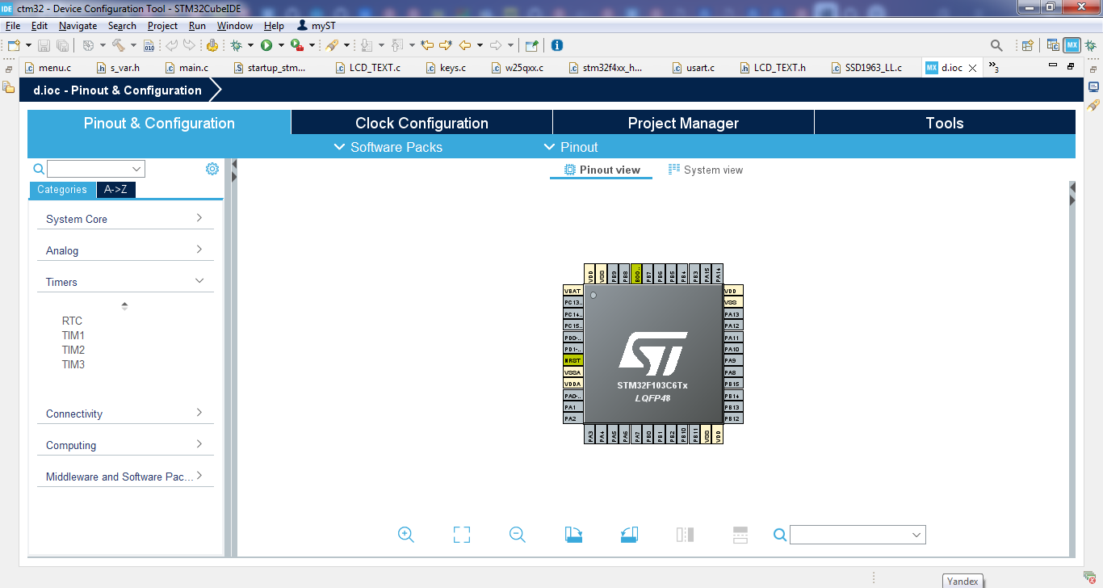Click the Save icon in toolbar
This screenshot has width=1103, height=588.
[x=44, y=45]
